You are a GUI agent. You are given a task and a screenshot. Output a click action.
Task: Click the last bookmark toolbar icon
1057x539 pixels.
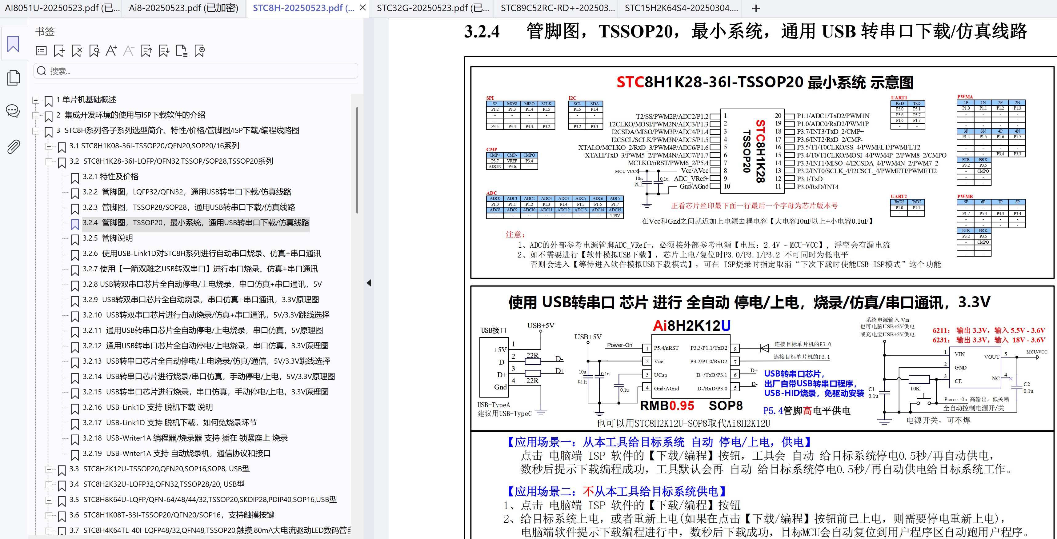click(200, 51)
